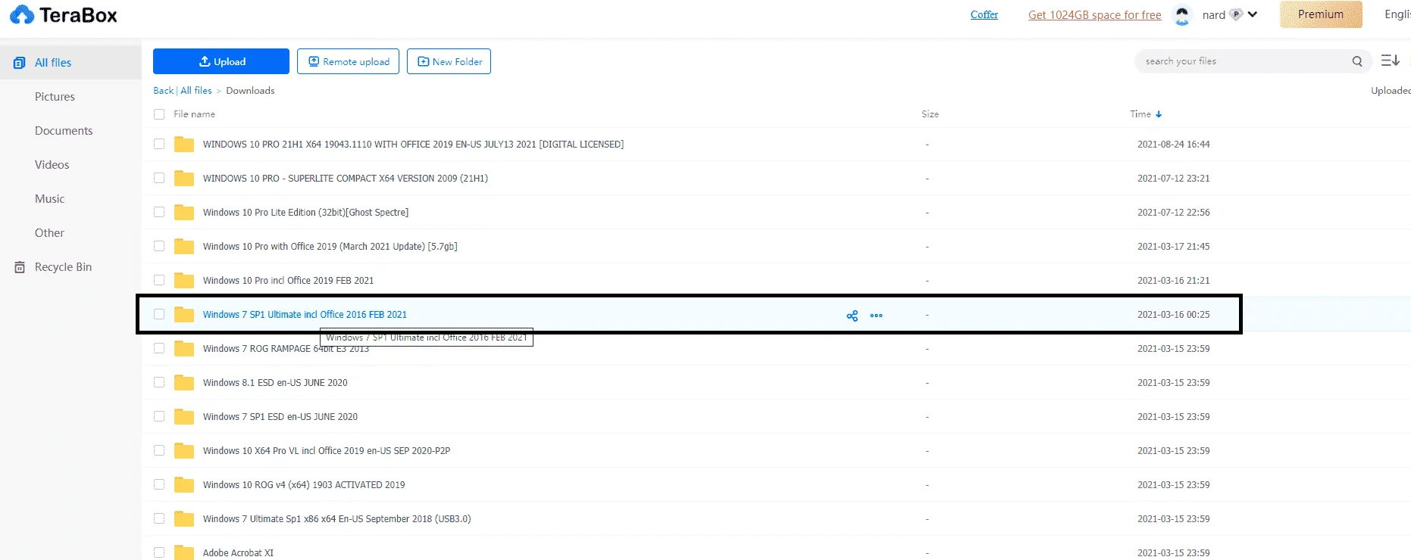Go to Pictures category

(55, 97)
